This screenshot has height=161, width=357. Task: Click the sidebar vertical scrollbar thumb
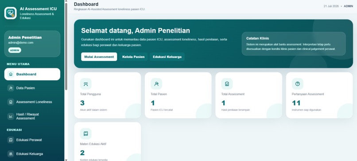pyautogui.click(x=66, y=46)
